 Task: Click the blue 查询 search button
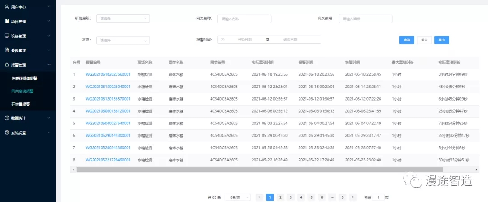pos(407,40)
